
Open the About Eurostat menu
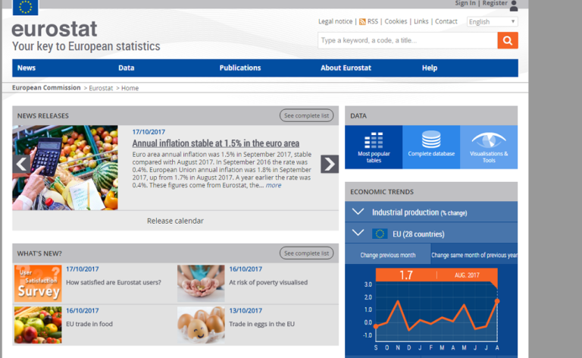(x=346, y=68)
